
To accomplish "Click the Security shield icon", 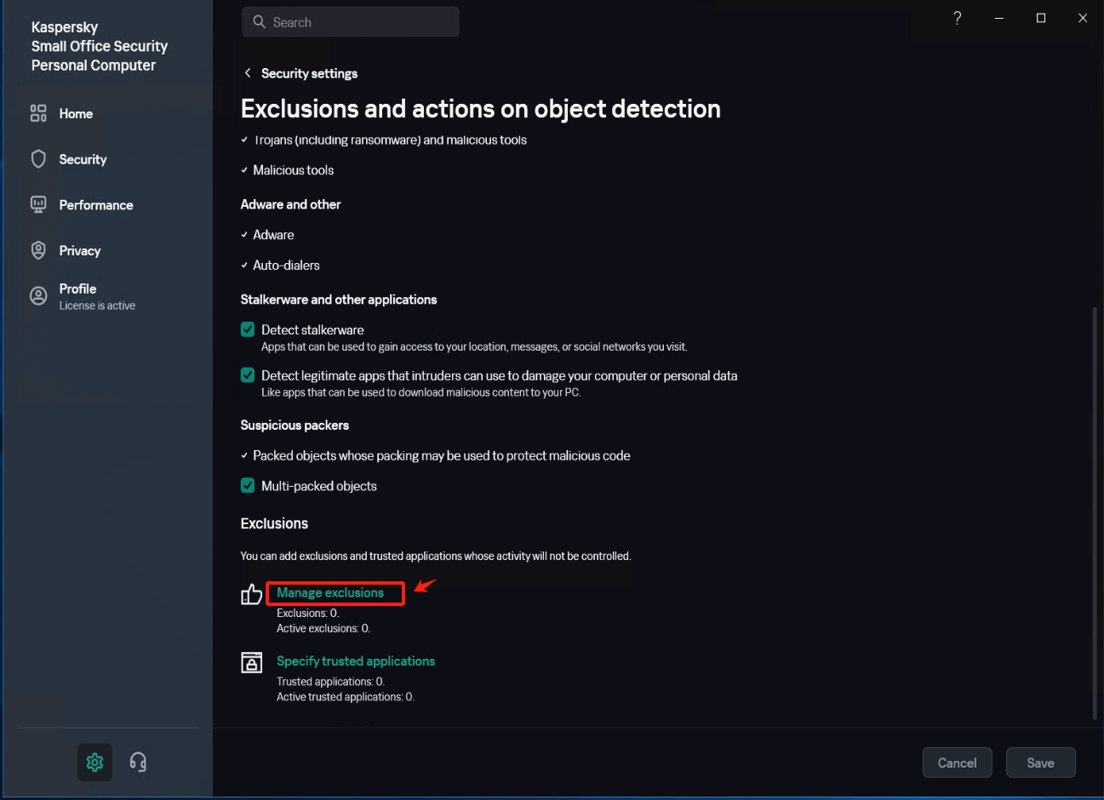I will click(x=38, y=159).
